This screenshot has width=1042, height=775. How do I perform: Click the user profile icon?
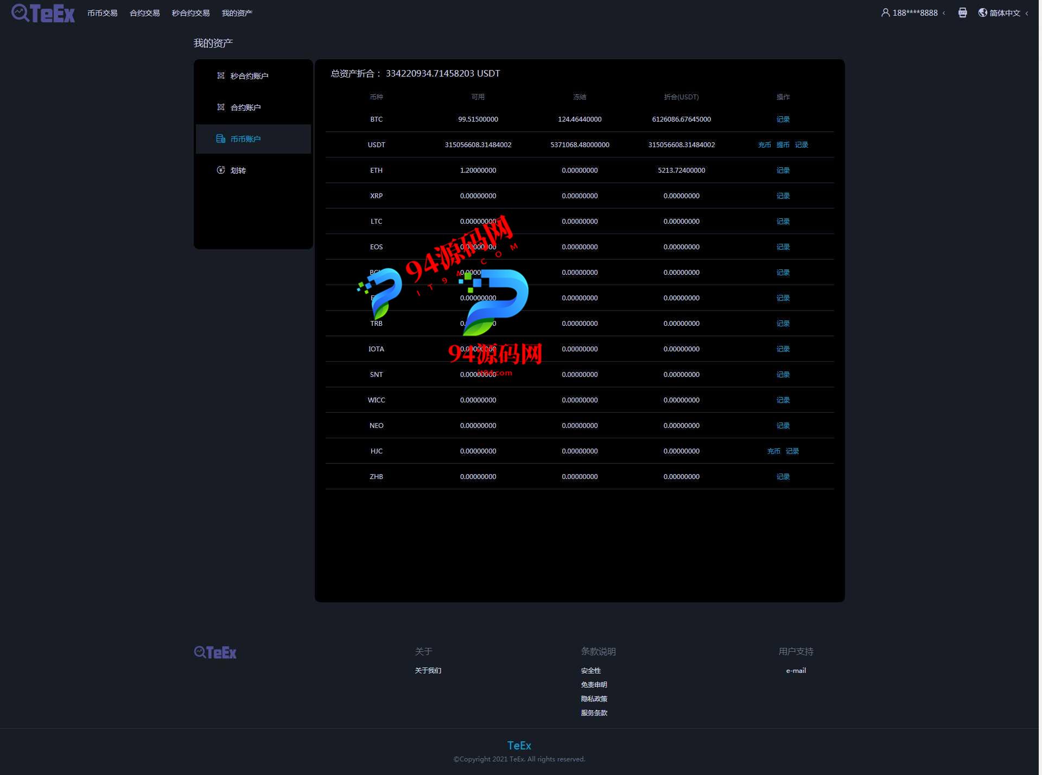point(885,12)
